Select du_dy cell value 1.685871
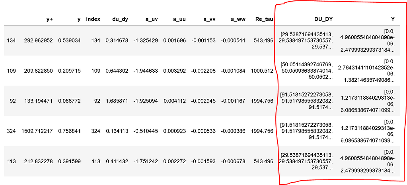Viewport: 407px width, 185px height. [x=117, y=100]
